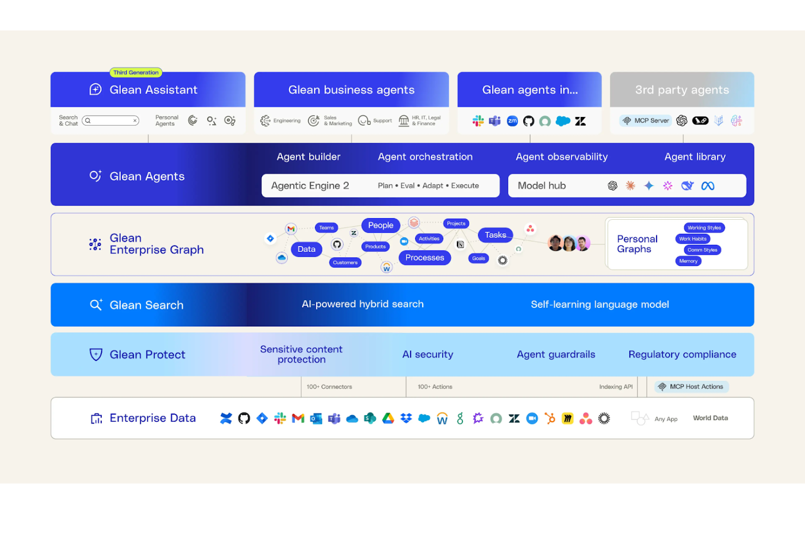This screenshot has width=805, height=537.
Task: Select the Agent builder label
Action: coord(308,157)
